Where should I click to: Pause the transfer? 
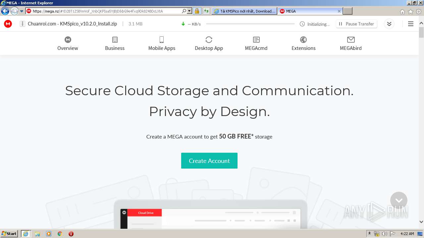[356, 24]
